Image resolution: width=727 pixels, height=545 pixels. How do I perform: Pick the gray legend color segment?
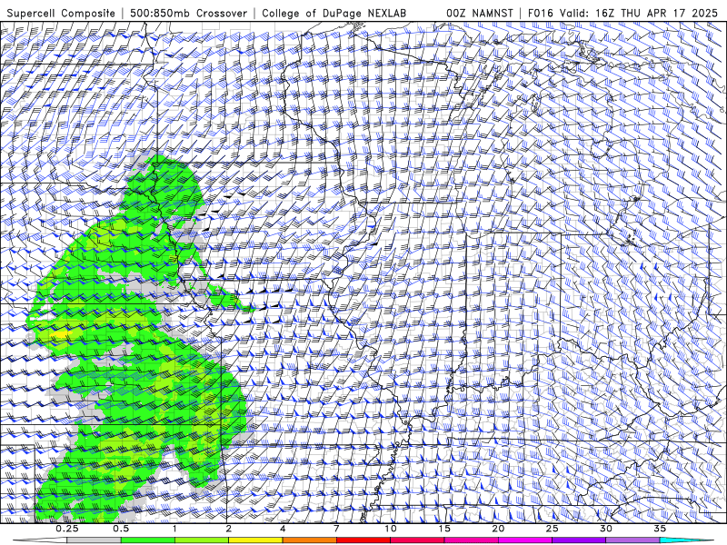[x=95, y=540]
